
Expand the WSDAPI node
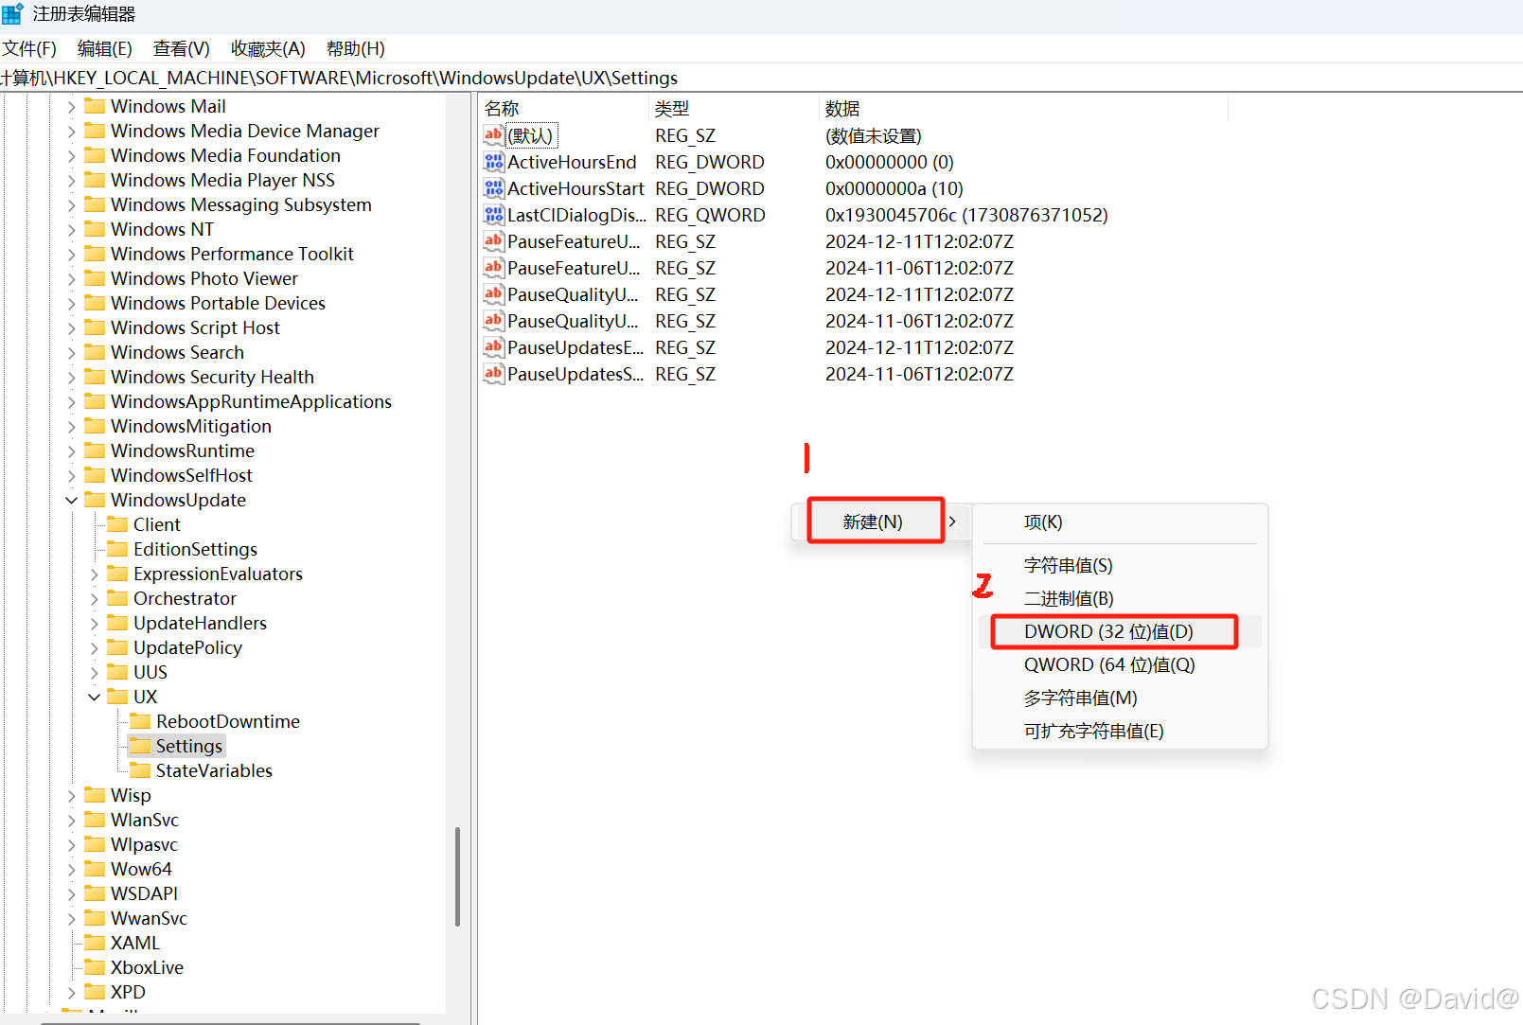(x=71, y=893)
